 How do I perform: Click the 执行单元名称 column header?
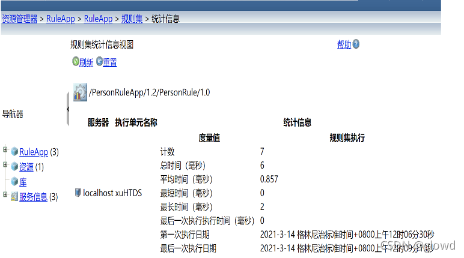pos(136,122)
